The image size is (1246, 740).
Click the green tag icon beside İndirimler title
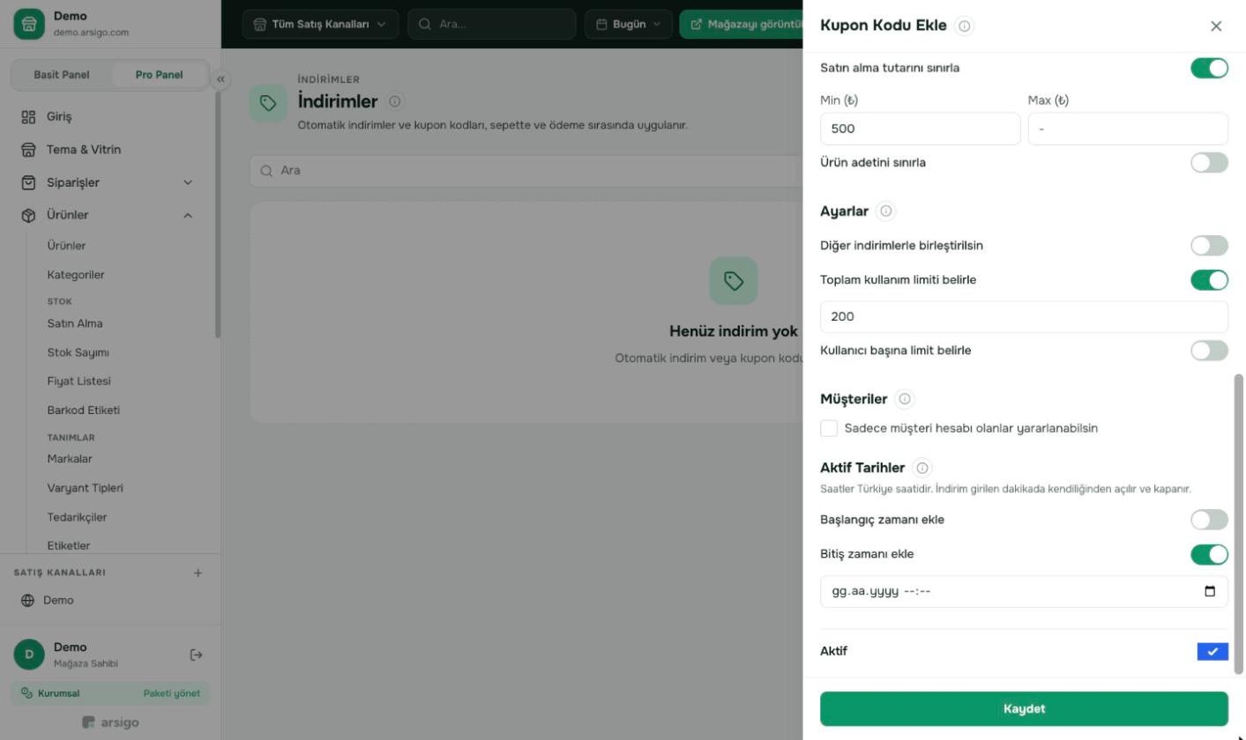[268, 103]
